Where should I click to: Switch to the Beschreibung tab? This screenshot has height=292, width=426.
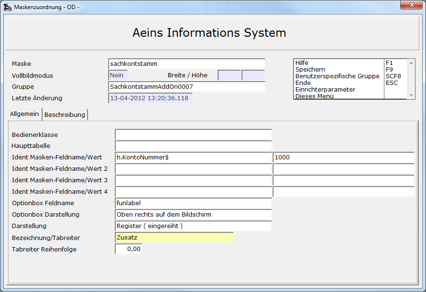click(x=65, y=115)
